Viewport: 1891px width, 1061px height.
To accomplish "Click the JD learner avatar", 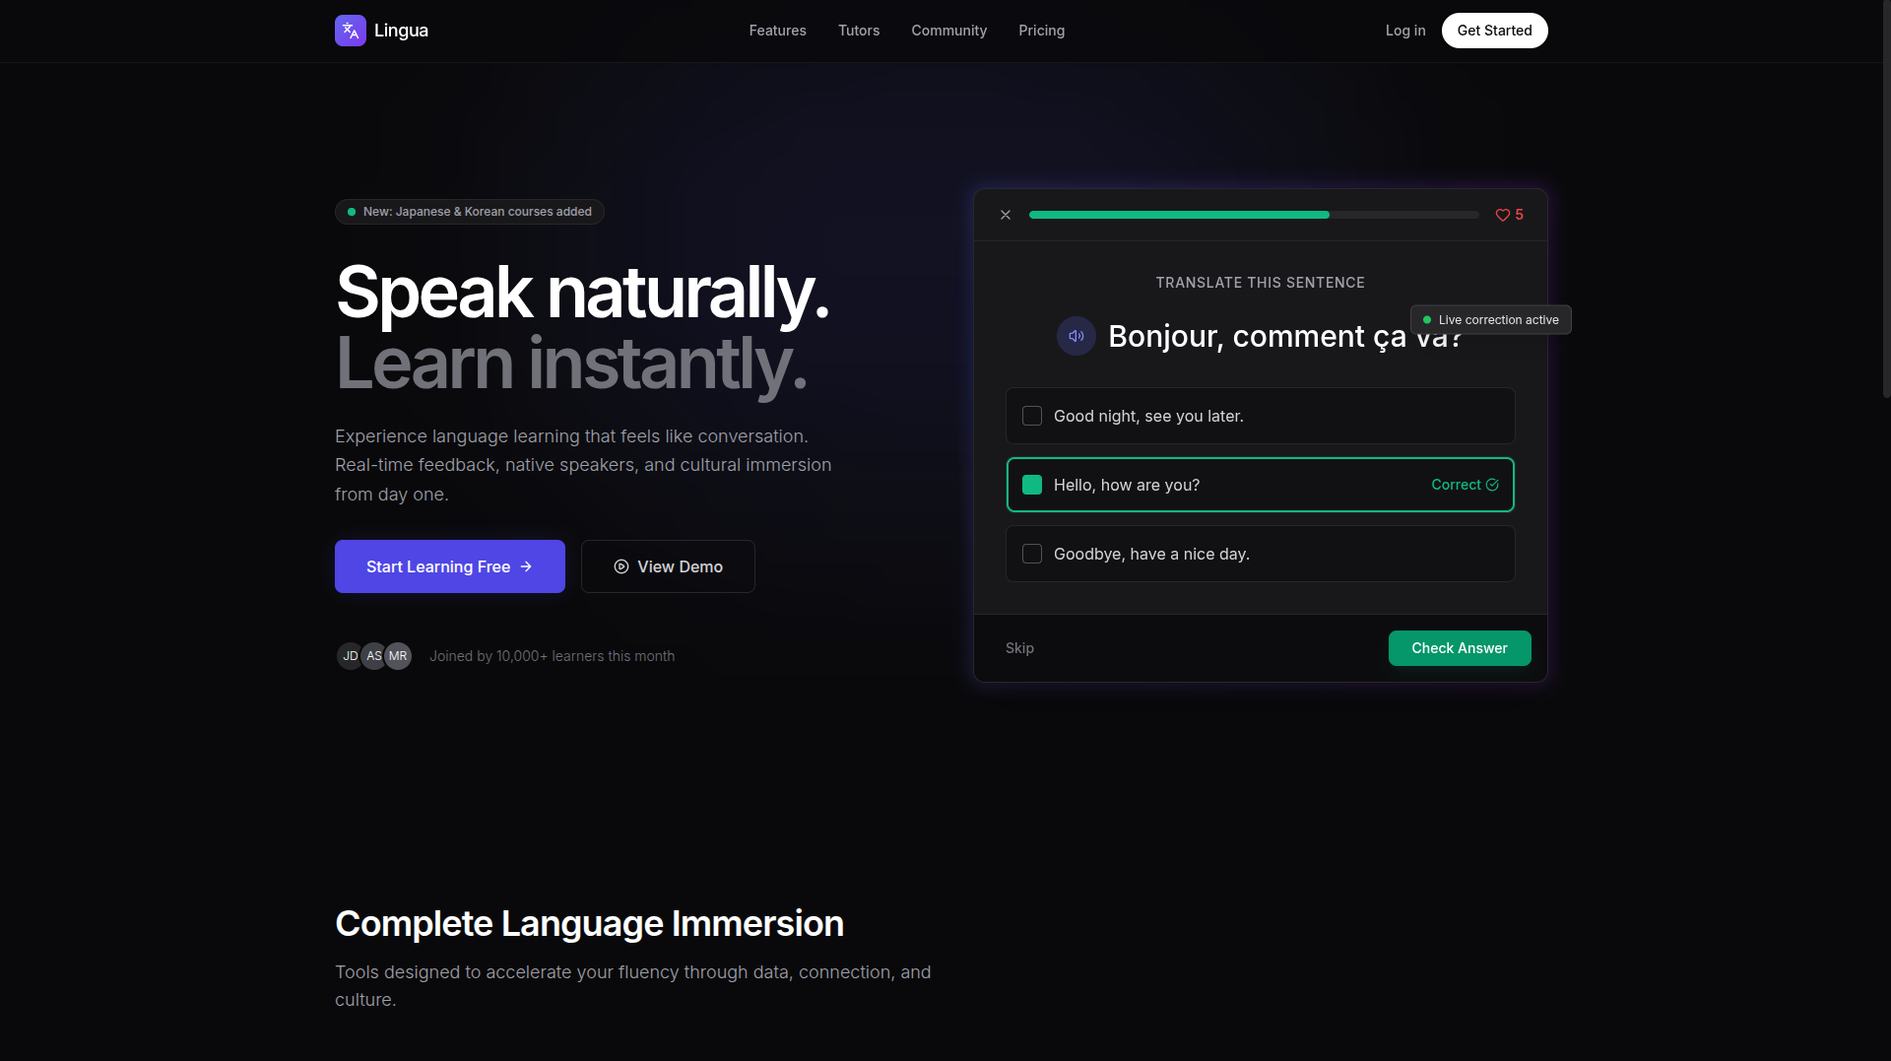I will click(351, 656).
